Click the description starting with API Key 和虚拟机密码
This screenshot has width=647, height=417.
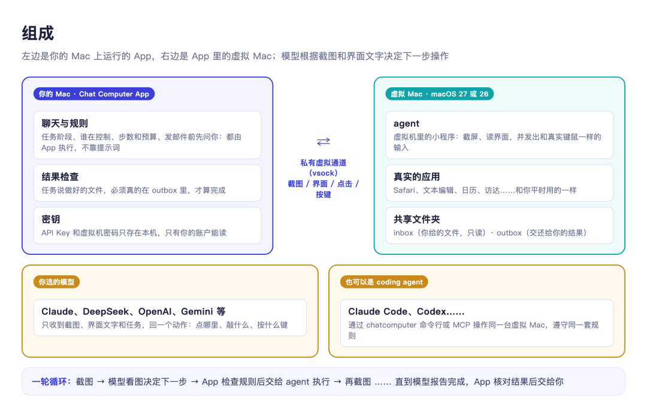134,233
